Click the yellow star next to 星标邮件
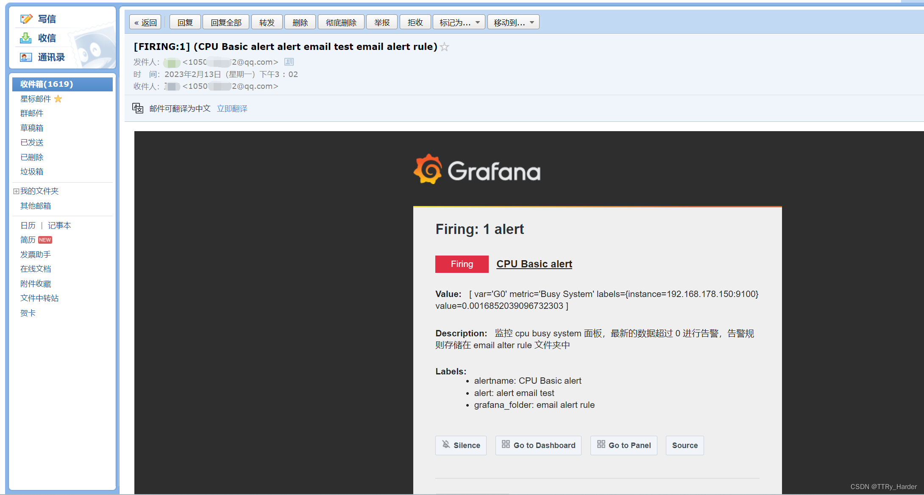Viewport: 924px width, 495px height. (x=58, y=99)
